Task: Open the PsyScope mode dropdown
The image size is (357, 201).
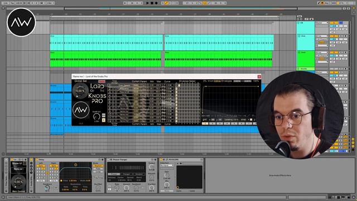Action: pos(167,165)
